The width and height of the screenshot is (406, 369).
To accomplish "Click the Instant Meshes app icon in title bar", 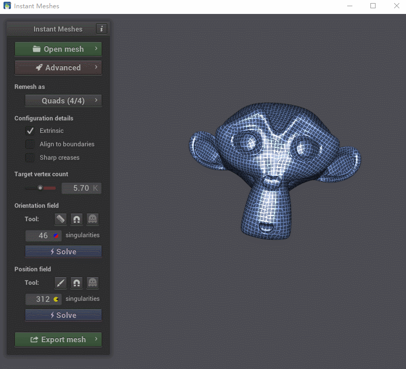I will (x=7, y=6).
